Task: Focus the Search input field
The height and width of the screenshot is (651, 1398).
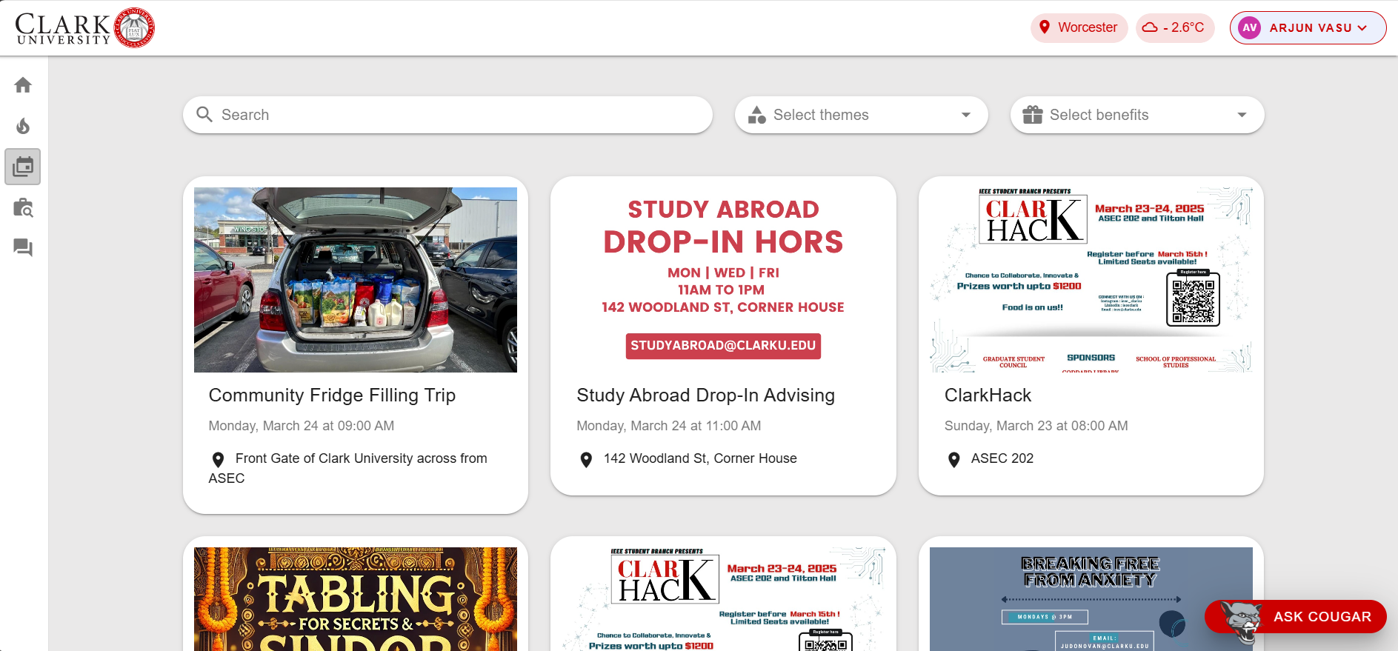Action: pos(447,115)
